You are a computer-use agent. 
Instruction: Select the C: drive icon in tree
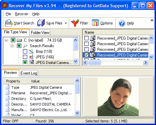point(19,40)
